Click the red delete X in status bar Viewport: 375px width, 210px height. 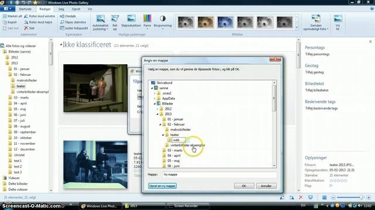301,197
